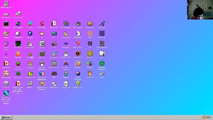Open the Terminal desktop icon
Screen dimensions: 213x120
pyautogui.click(x=6, y=24)
